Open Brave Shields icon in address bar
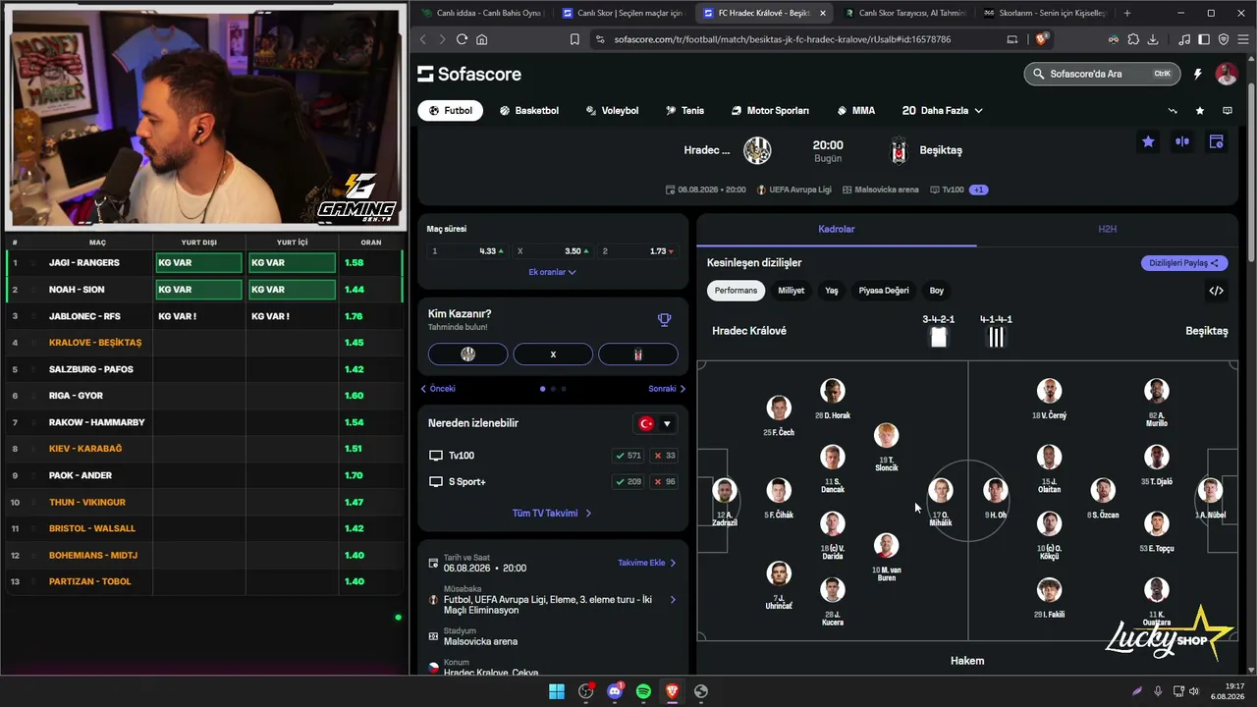This screenshot has height=707, width=1257. [1042, 39]
